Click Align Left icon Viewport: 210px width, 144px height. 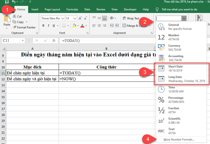point(94,26)
